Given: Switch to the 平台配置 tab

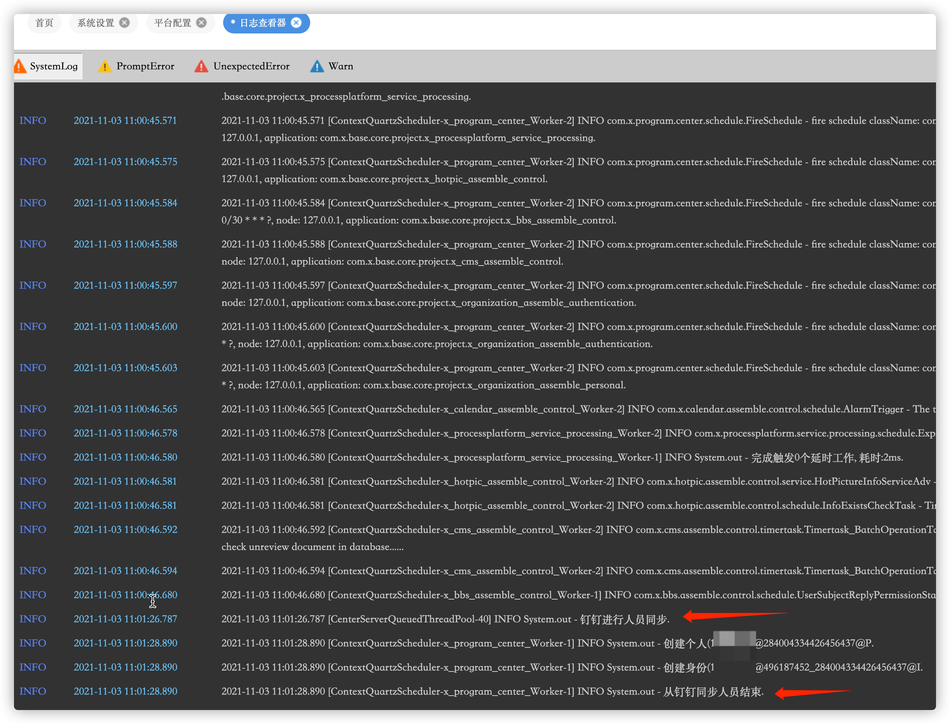Looking at the screenshot, I should tap(172, 23).
